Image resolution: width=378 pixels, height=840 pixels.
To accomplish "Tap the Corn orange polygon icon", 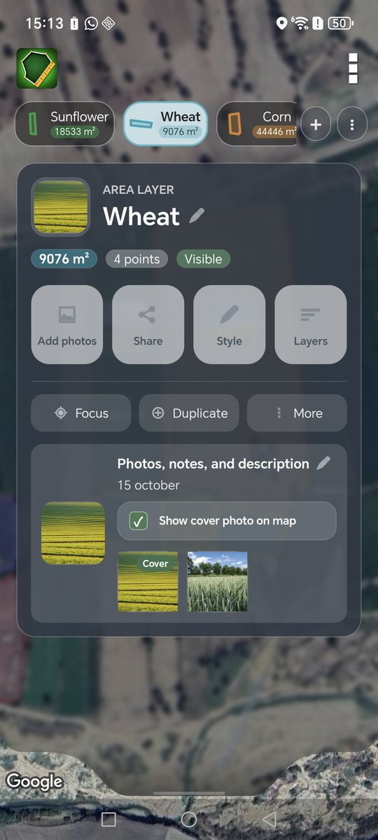I will coord(235,124).
